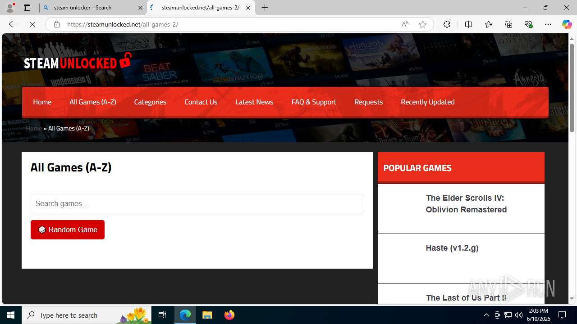The image size is (577, 324).
Task: Open volume control tray icon
Action: tap(519, 315)
